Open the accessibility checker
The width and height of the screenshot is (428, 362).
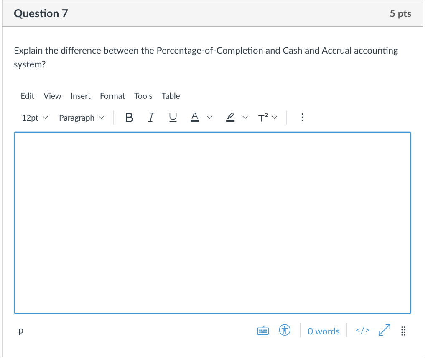285,330
